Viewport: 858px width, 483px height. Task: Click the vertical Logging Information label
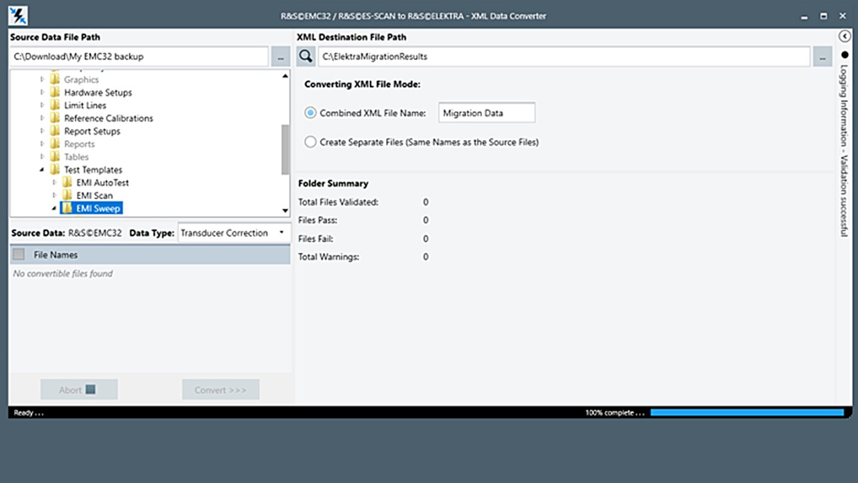tap(845, 150)
